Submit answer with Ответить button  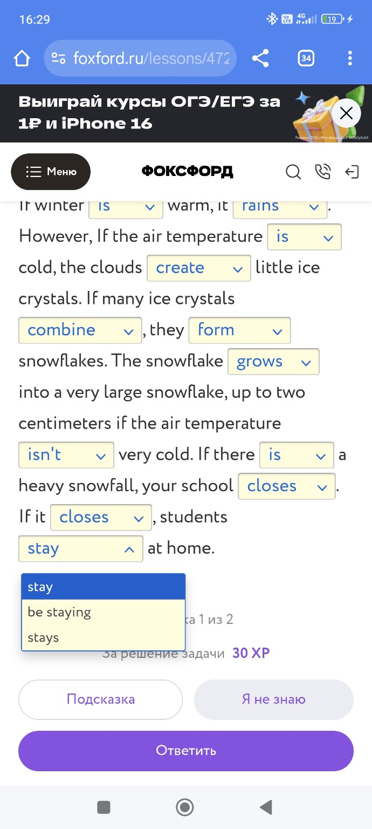(x=186, y=751)
